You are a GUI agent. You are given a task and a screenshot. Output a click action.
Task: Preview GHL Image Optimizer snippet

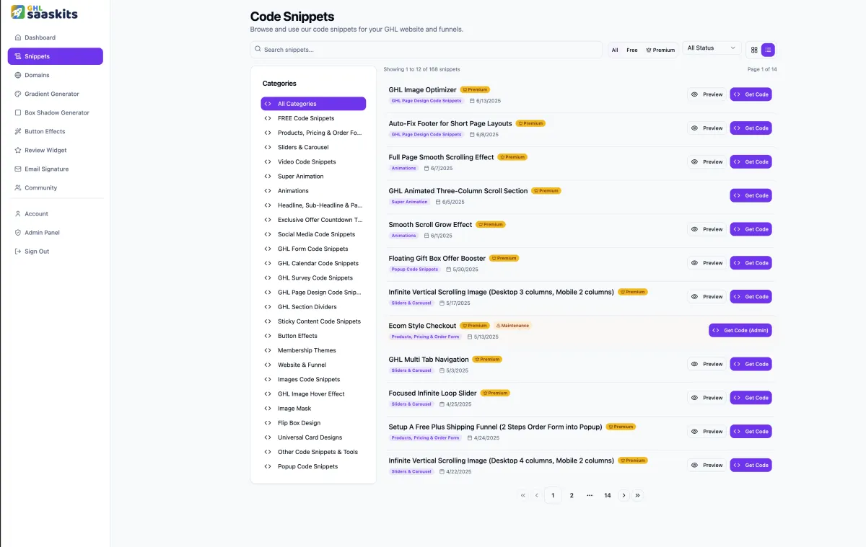point(707,94)
